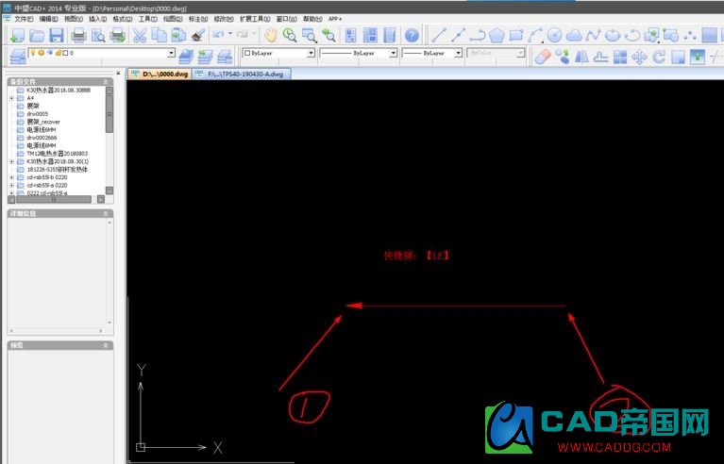Switch to the TPS40-190430-A.dwg tab
The height and width of the screenshot is (464, 724).
pos(242,74)
